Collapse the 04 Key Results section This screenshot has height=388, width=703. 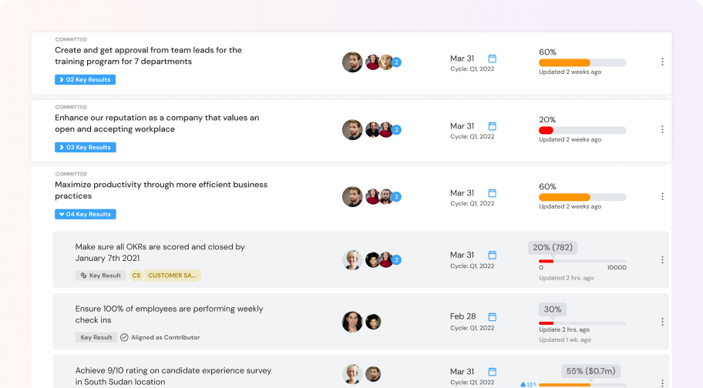point(85,214)
